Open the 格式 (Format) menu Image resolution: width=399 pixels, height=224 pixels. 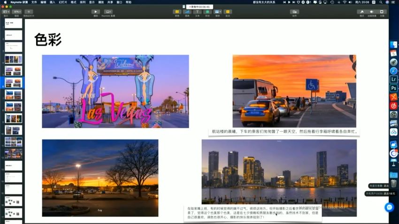point(74,2)
